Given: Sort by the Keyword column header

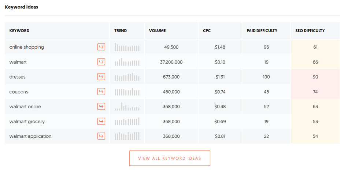Looking at the screenshot, I should 19,31.
